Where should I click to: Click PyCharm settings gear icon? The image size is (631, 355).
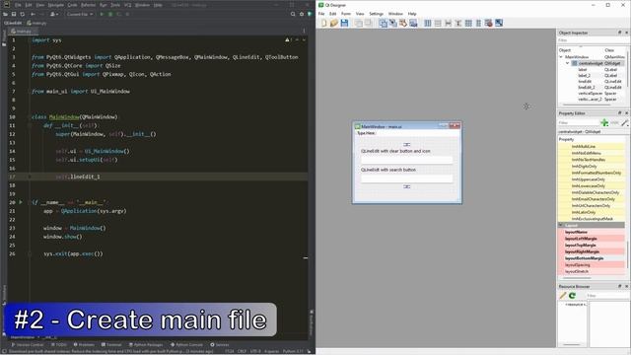302,14
